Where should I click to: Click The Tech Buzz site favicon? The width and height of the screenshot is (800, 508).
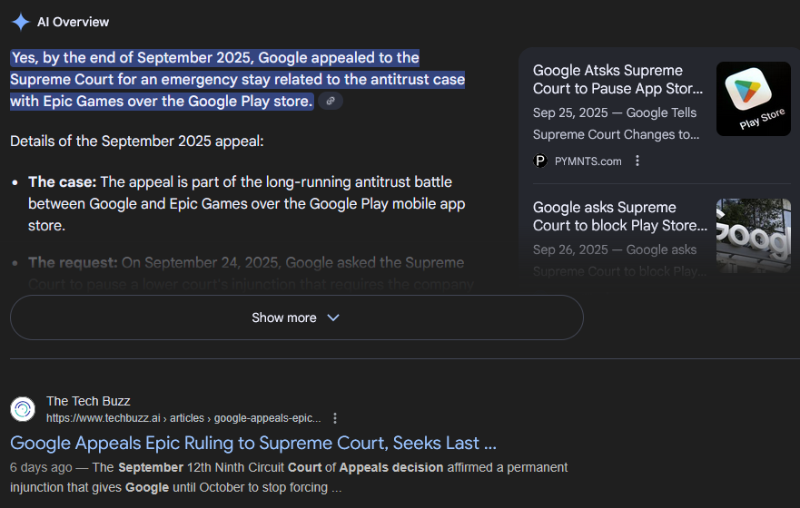pos(23,409)
